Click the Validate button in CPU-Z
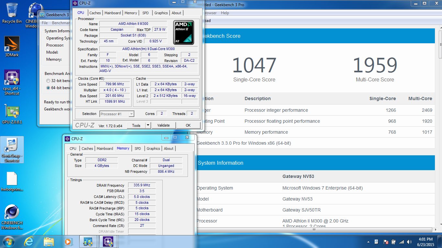Viewport: 442px width, 248px height. (x=163, y=125)
